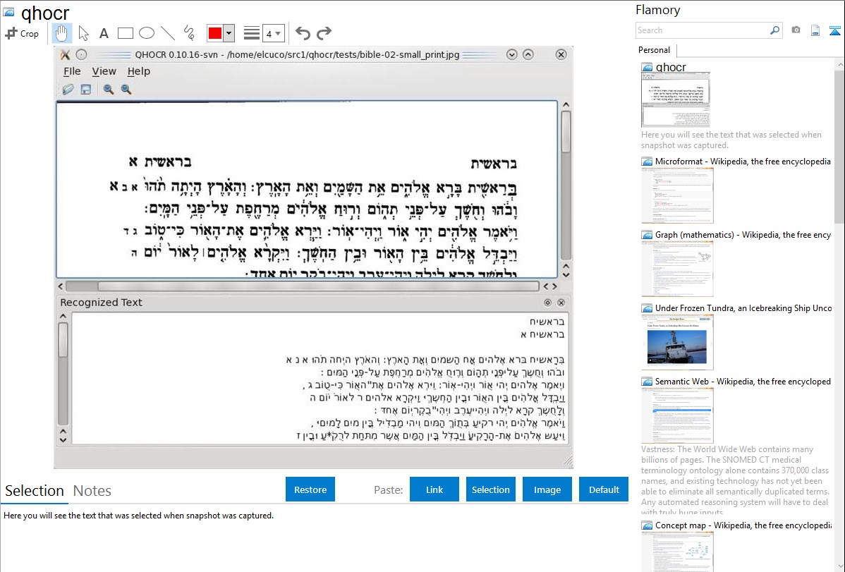
Task: Pick the freehand scribble tool
Action: coord(189,33)
